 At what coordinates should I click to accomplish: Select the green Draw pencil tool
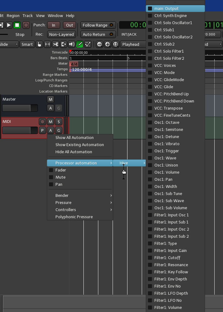pyautogui.click(x=80, y=44)
